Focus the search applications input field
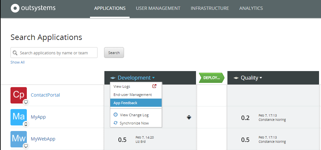 click(x=58, y=53)
